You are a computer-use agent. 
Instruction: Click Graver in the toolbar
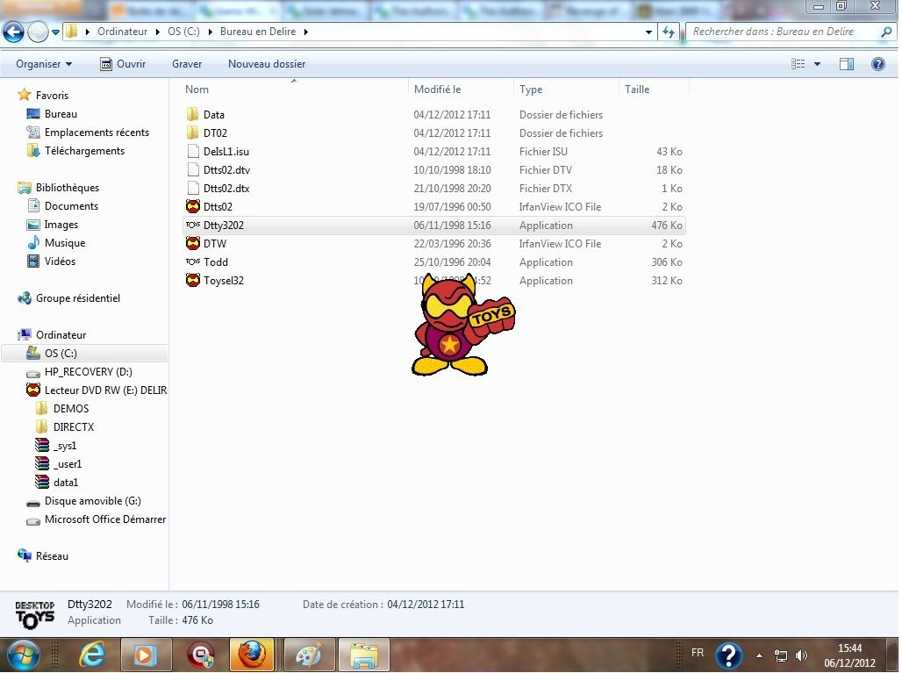pos(187,64)
